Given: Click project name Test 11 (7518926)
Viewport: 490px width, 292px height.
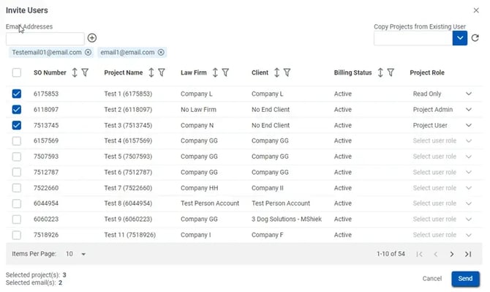Looking at the screenshot, I should 130,235.
